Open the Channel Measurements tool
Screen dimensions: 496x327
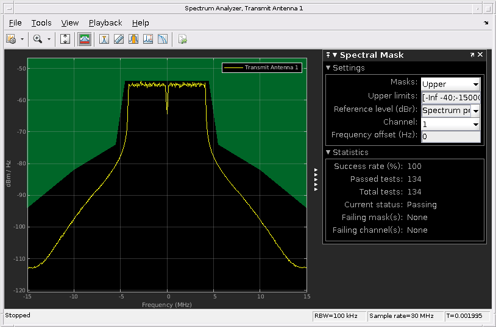[133, 39]
